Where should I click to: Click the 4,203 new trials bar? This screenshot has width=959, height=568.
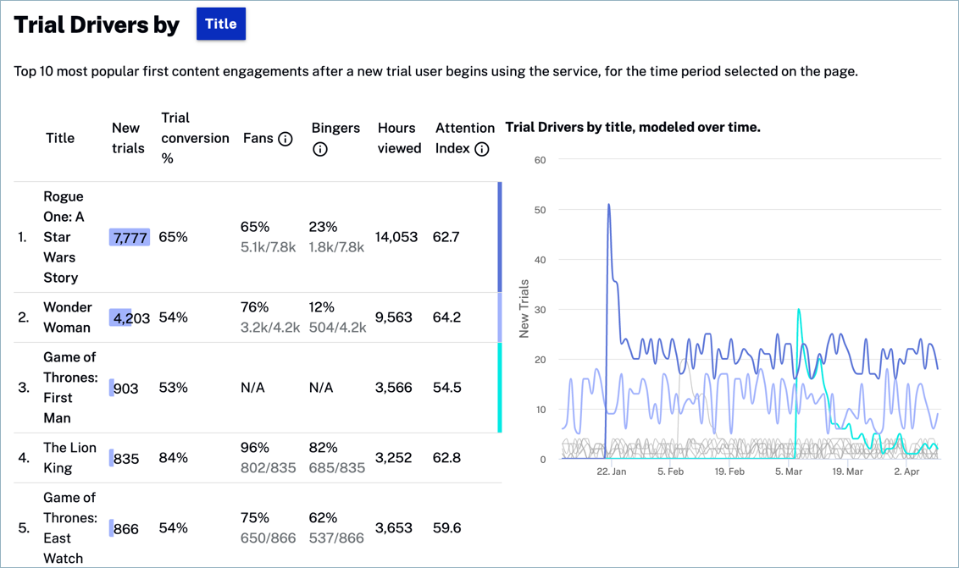(121, 318)
